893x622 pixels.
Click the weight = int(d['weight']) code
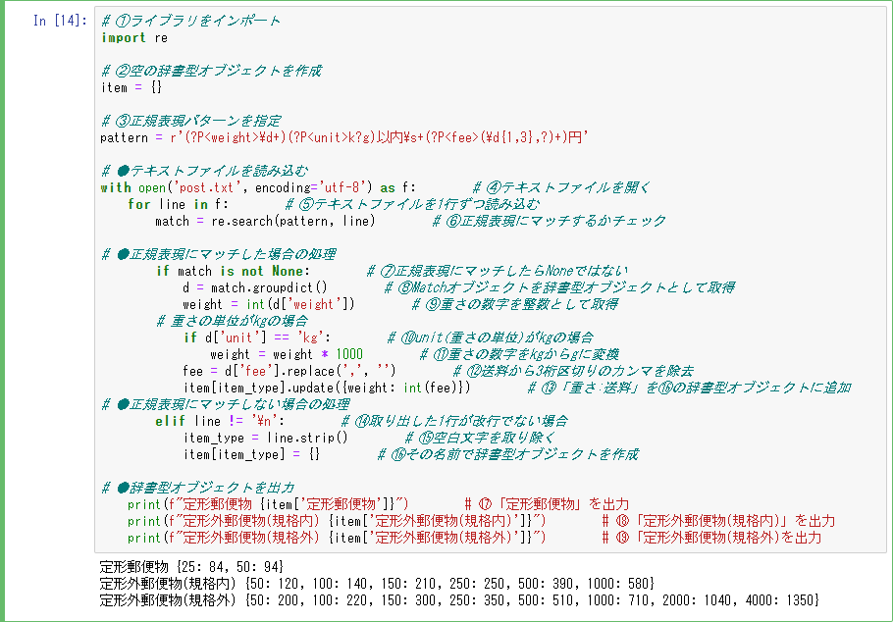coord(269,304)
